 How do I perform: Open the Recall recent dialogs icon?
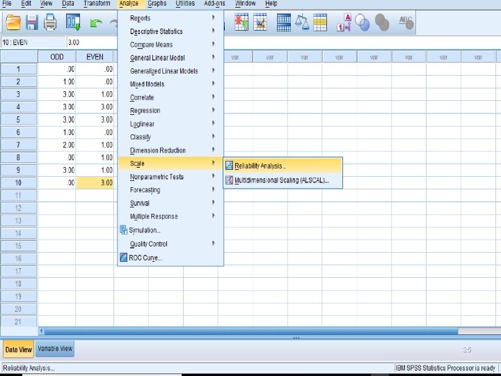click(x=73, y=22)
